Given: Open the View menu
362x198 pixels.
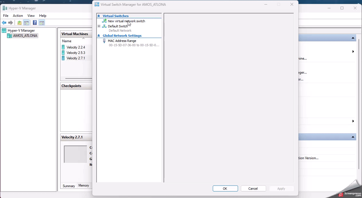Looking at the screenshot, I should click(x=31, y=16).
